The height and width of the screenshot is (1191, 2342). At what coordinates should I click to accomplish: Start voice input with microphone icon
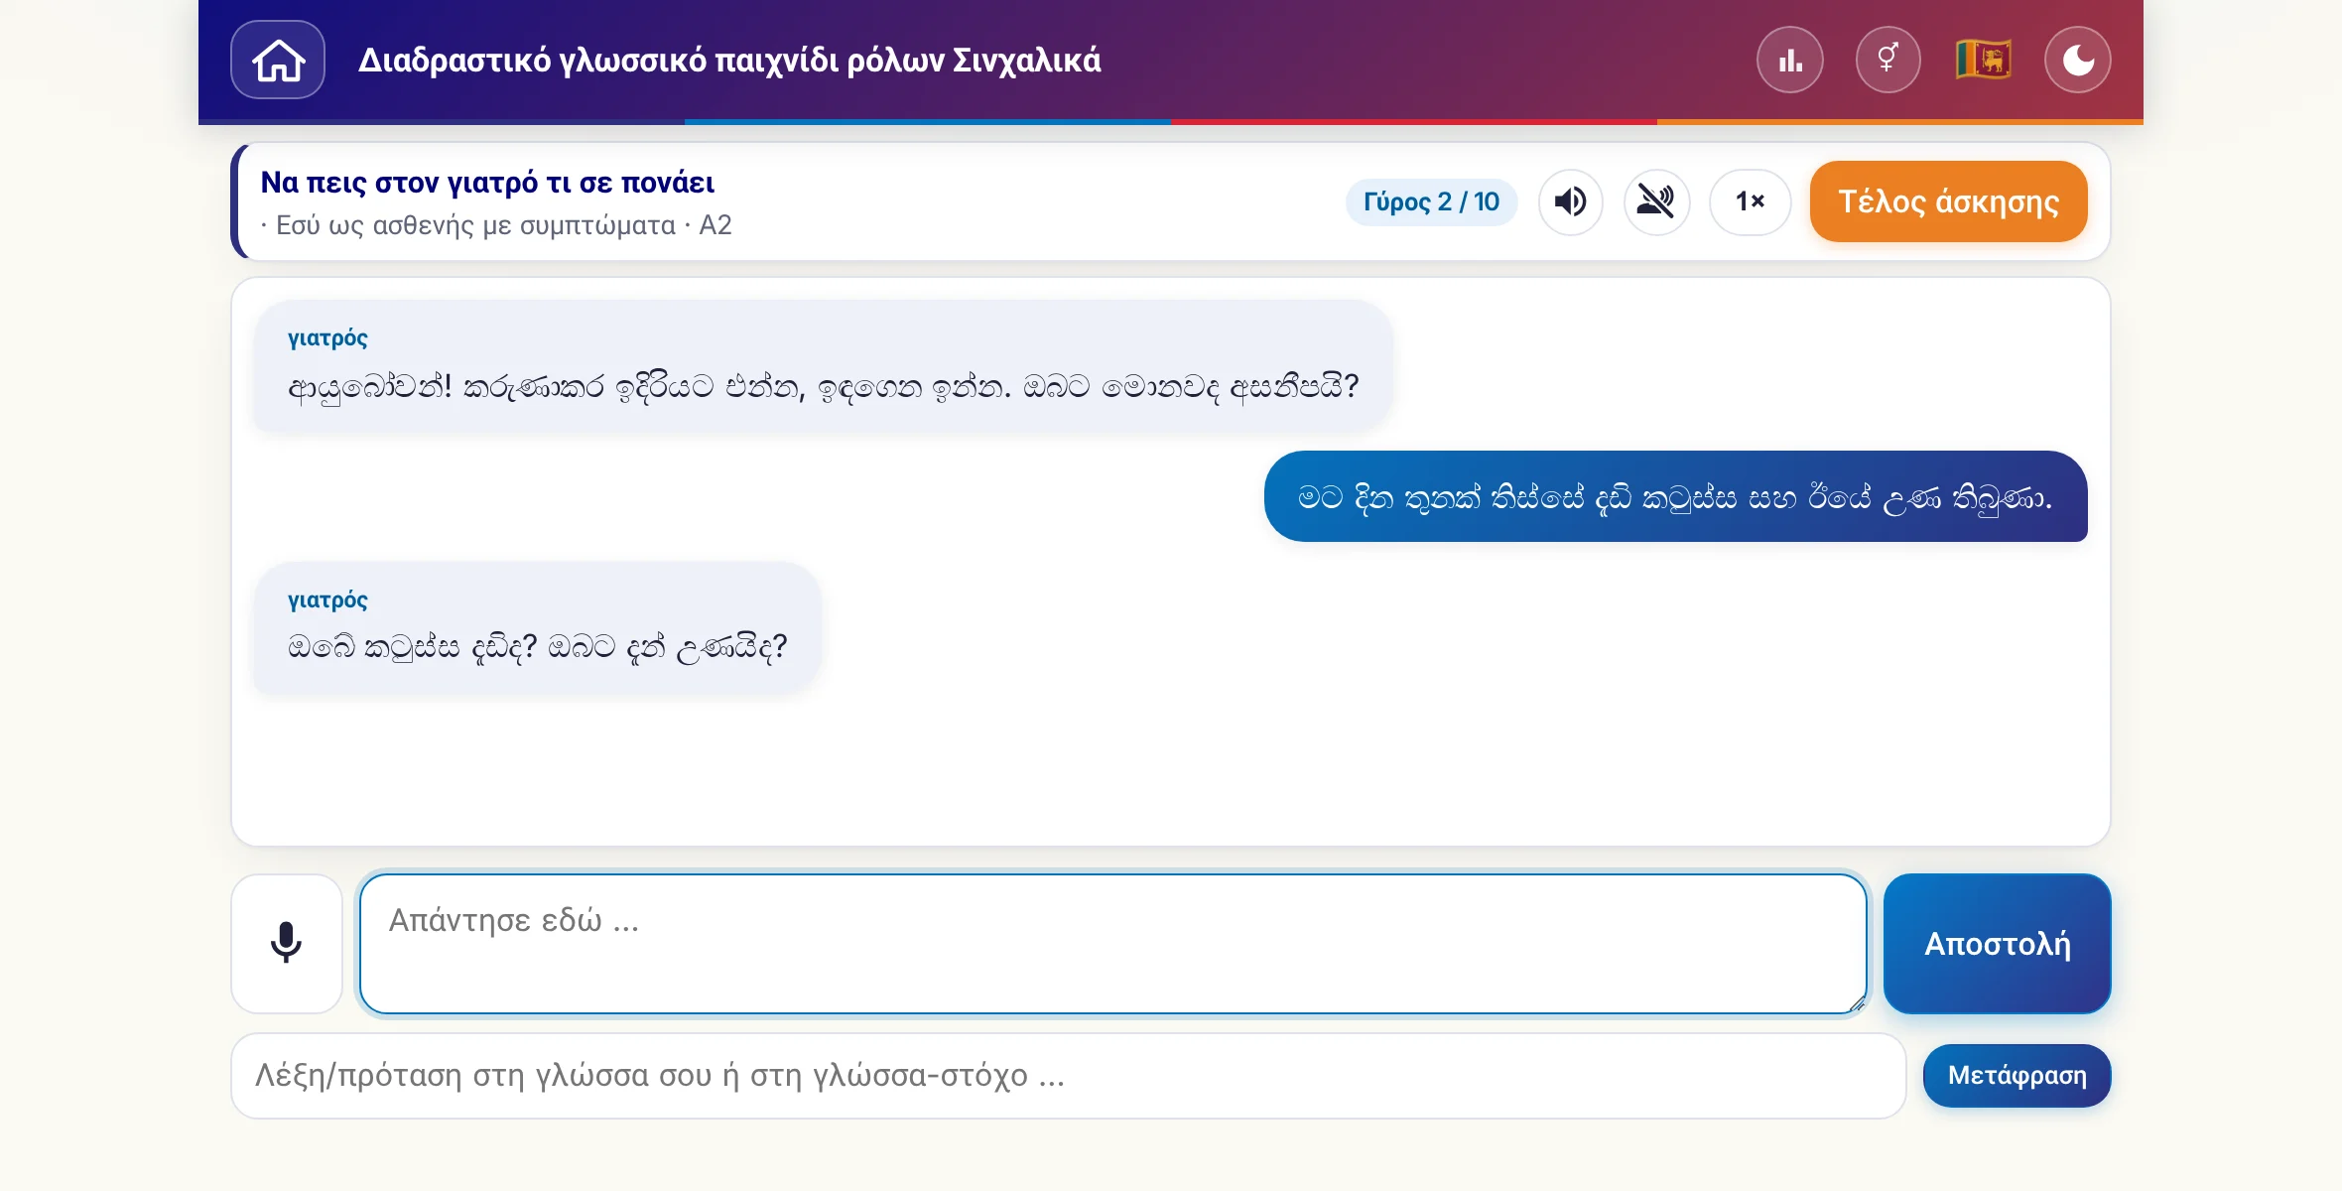pyautogui.click(x=287, y=943)
